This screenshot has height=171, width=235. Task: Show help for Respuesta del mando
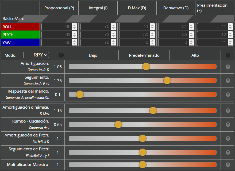(228, 94)
